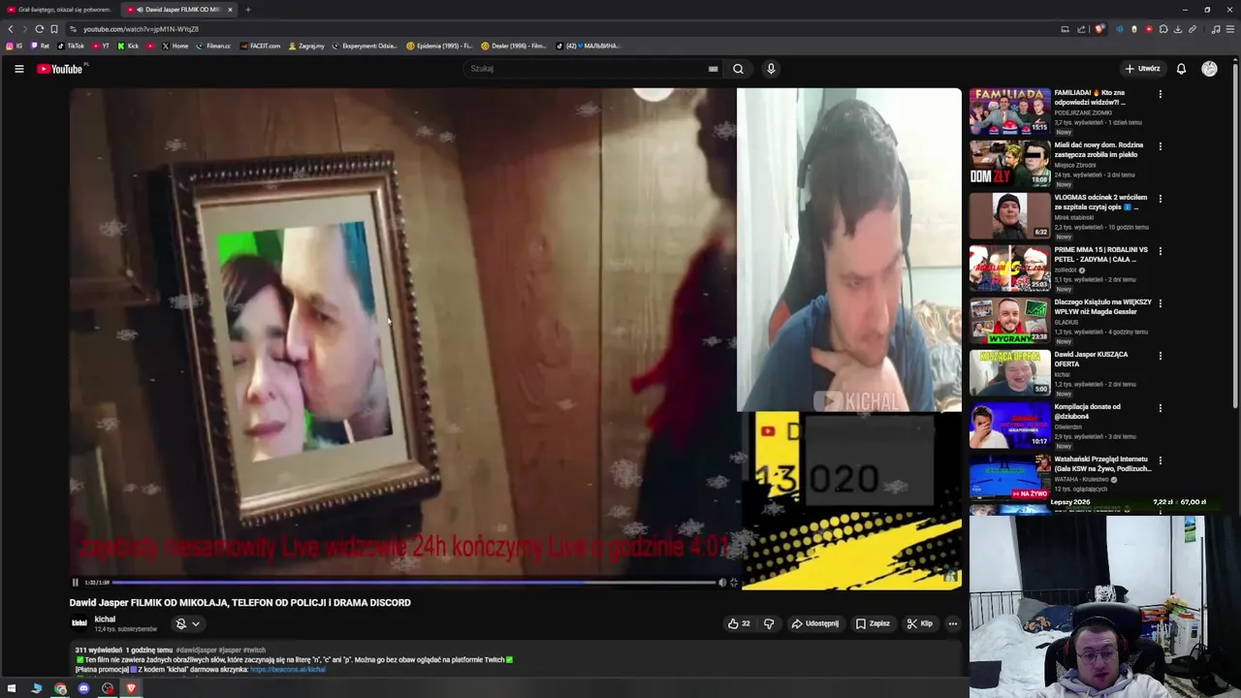The height and width of the screenshot is (698, 1241).
Task: Open 'Dlaczego Książulo' video title
Action: coord(1102,306)
